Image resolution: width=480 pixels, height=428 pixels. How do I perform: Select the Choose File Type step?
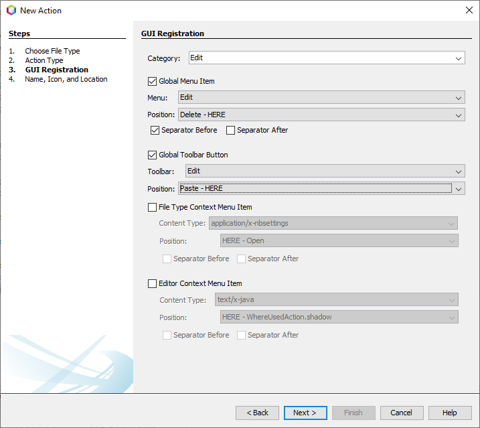[x=52, y=51]
